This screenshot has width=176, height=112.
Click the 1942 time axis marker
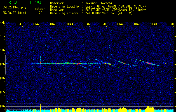point(36,24)
